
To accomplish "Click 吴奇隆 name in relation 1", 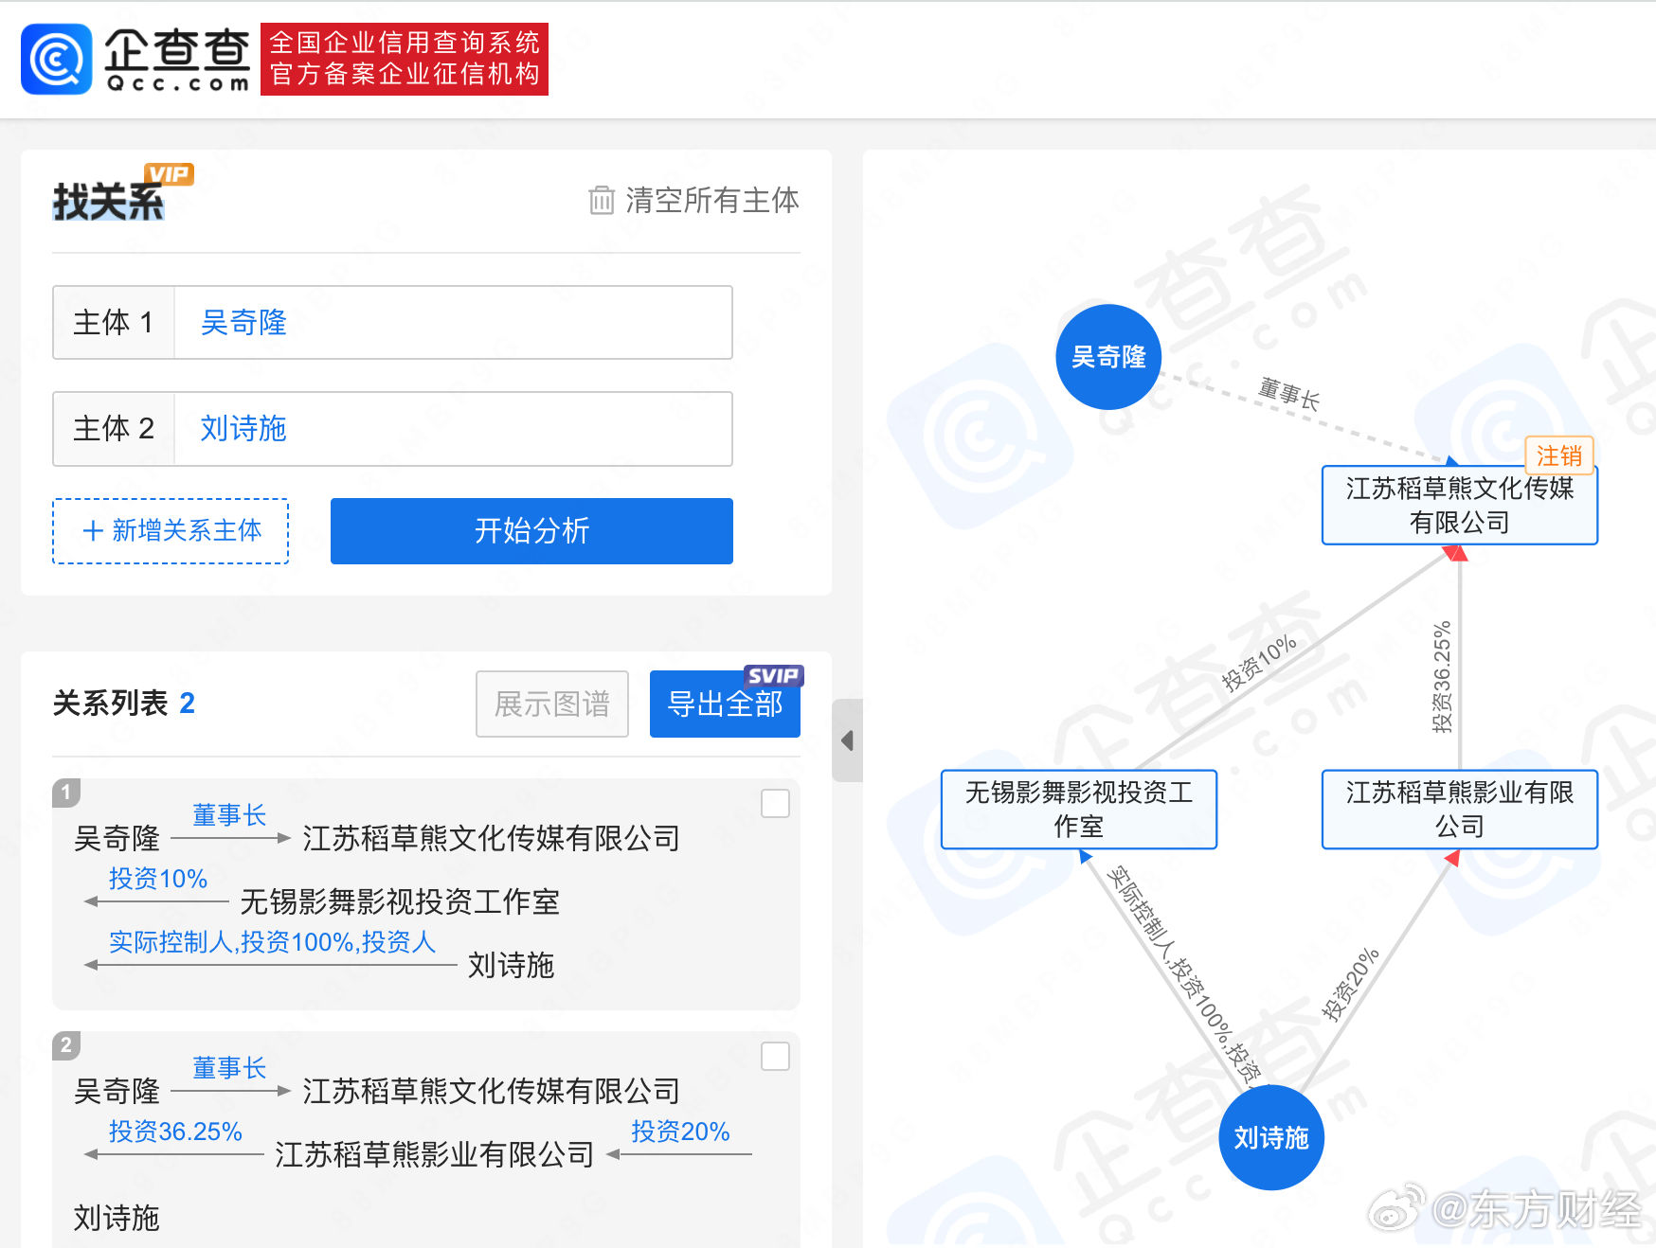I will [117, 838].
